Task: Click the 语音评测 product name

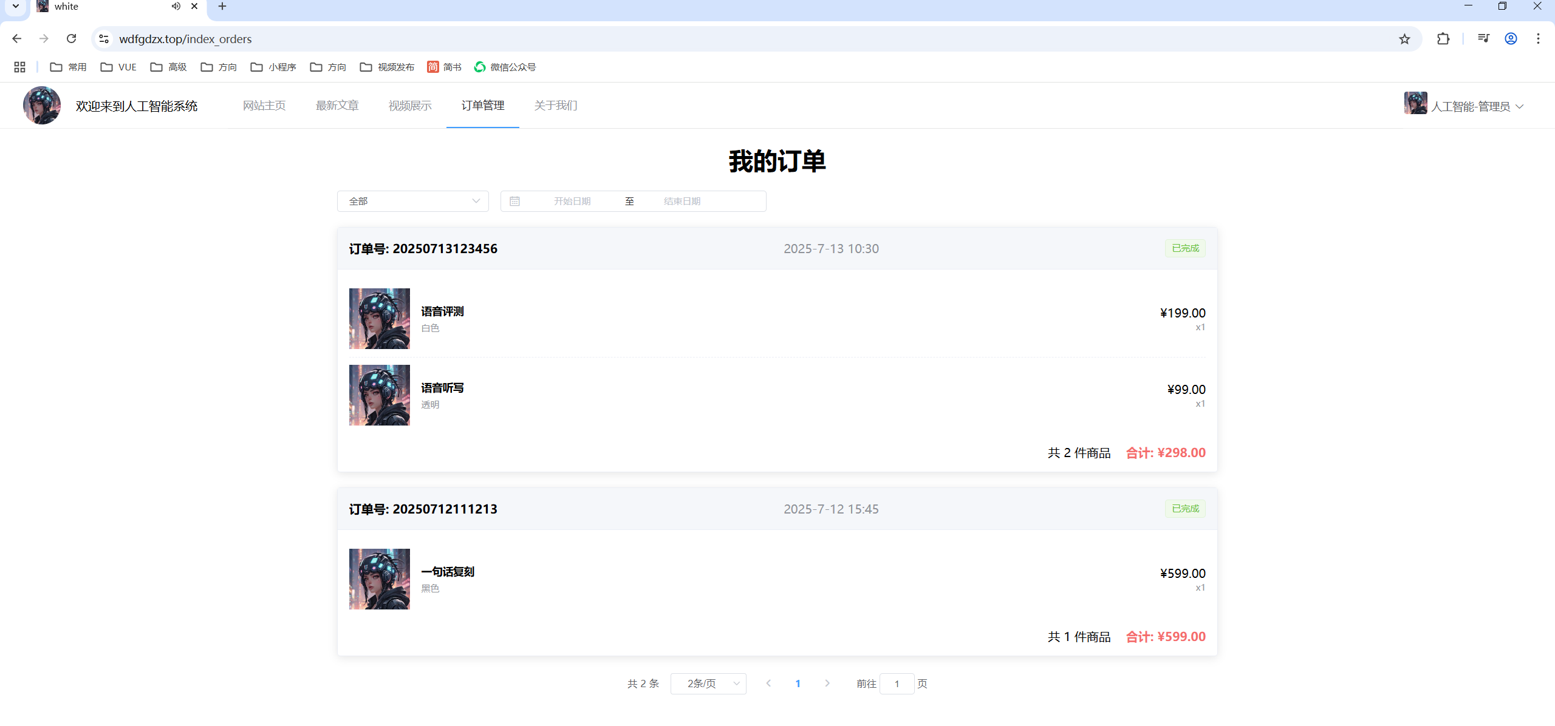Action: [x=442, y=311]
